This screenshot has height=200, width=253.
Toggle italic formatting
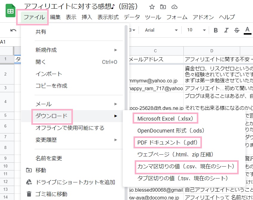(x=226, y=30)
